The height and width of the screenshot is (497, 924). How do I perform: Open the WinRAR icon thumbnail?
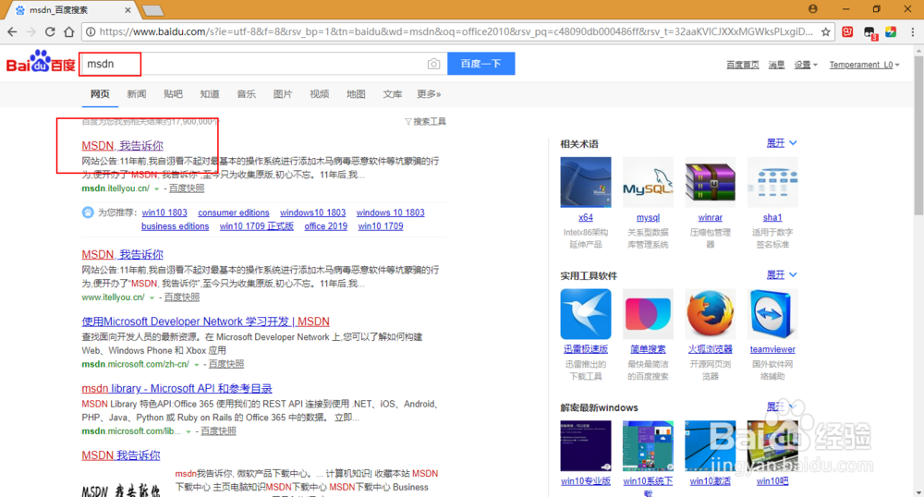coord(710,182)
